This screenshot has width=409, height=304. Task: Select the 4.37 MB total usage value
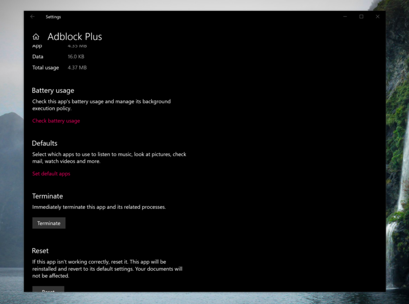click(x=77, y=68)
